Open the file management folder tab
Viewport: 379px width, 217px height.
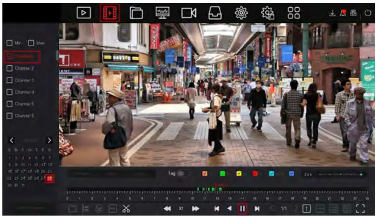[x=136, y=13]
